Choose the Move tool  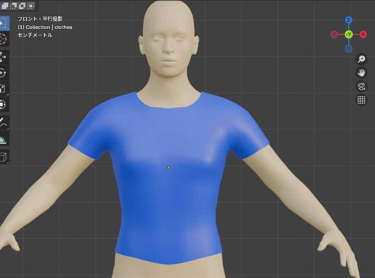coord(3,57)
